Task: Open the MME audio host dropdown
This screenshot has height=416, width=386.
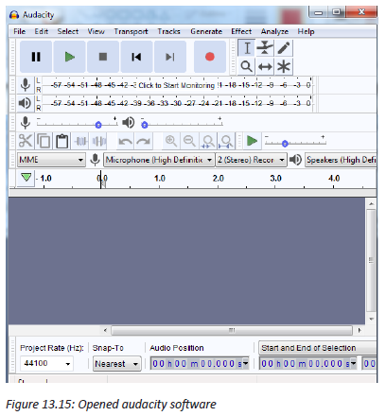Action: tap(51, 160)
